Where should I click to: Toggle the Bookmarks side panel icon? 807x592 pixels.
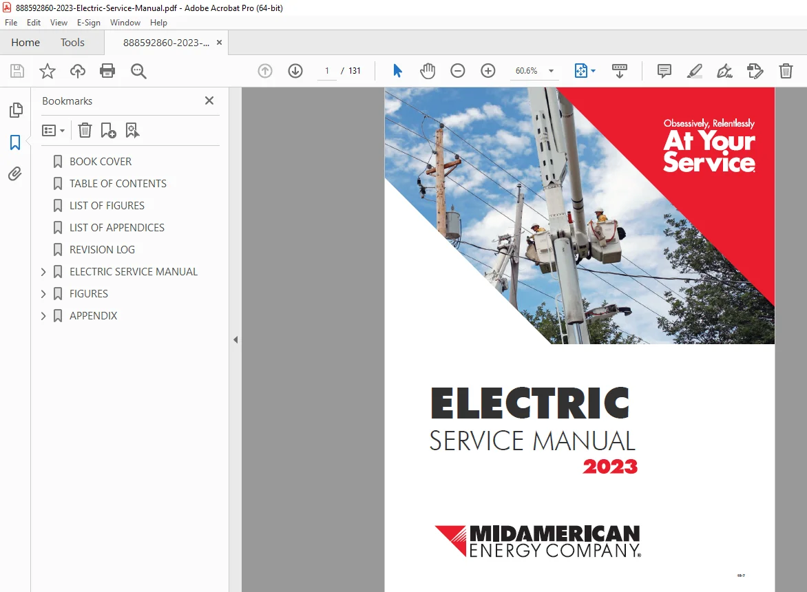15,142
